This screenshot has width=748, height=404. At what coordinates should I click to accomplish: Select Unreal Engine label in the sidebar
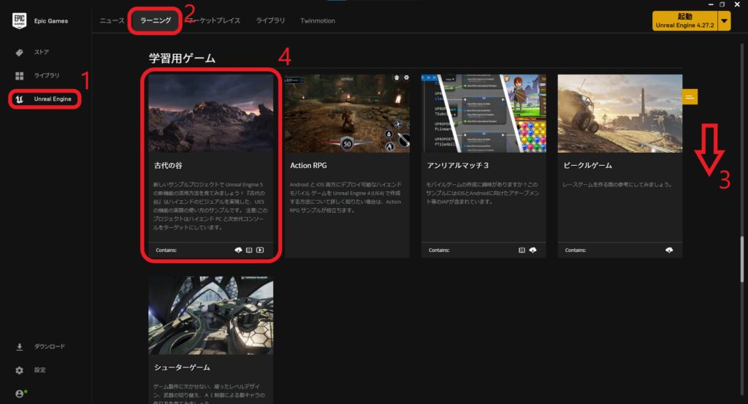click(x=53, y=99)
